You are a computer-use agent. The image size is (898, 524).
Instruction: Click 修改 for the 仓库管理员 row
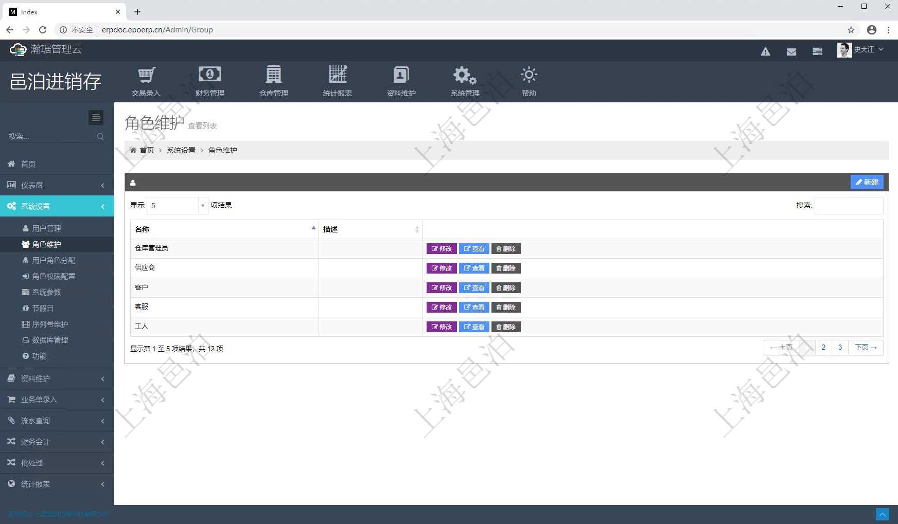pos(442,249)
